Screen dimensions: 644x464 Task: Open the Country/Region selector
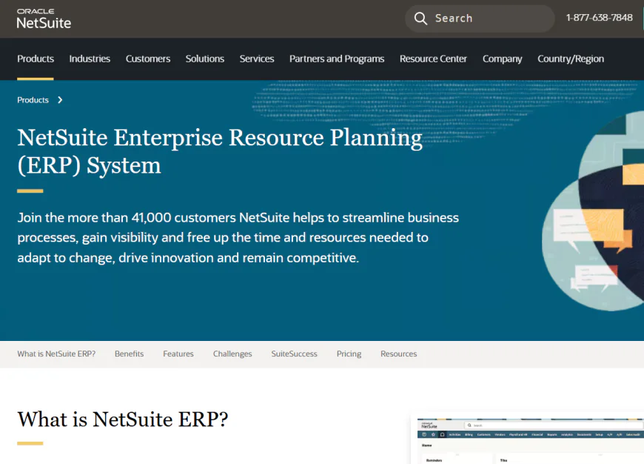[571, 59]
